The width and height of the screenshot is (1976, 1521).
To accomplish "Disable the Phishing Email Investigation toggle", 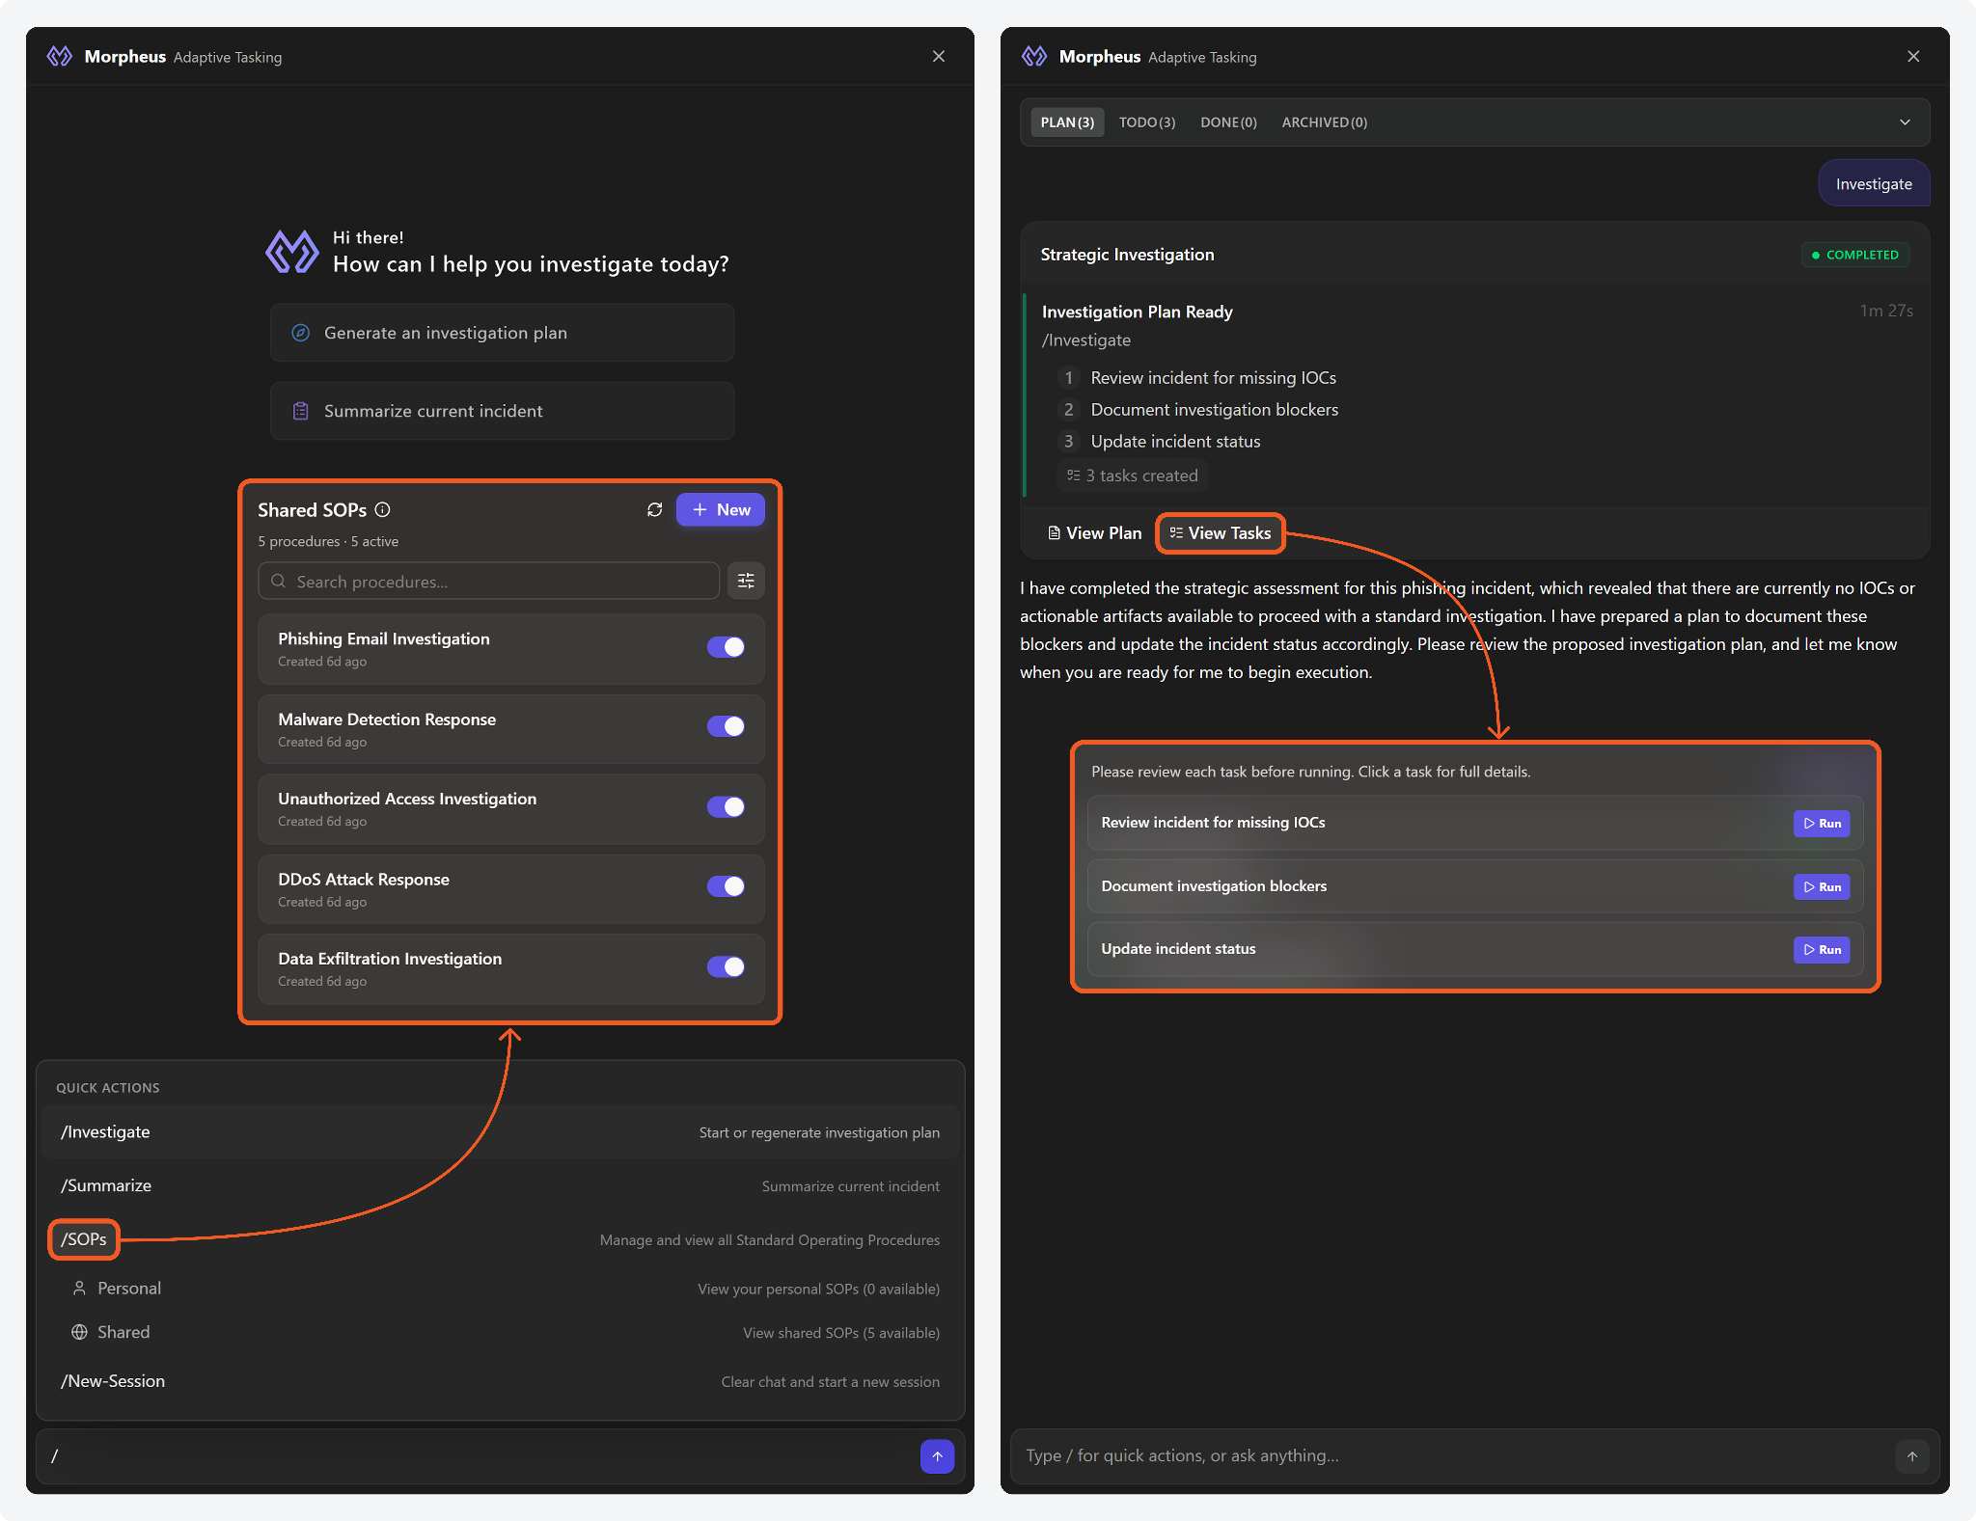I will click(726, 647).
